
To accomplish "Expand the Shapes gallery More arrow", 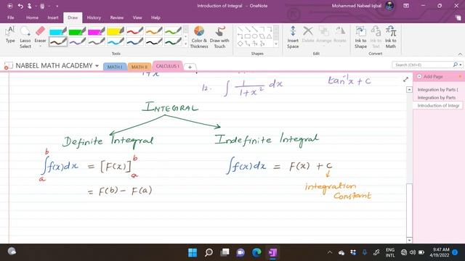I will pyautogui.click(x=276, y=43).
